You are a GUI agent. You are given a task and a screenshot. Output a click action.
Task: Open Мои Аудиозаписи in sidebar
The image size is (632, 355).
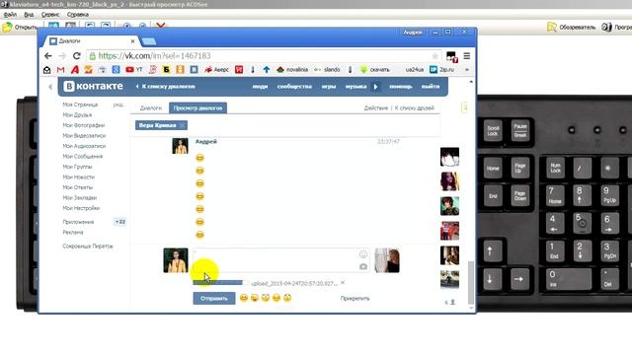84,146
